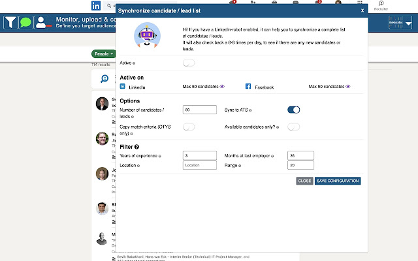This screenshot has width=418, height=261.
Task: Click the person profile icon in header
Action: pyautogui.click(x=41, y=23)
